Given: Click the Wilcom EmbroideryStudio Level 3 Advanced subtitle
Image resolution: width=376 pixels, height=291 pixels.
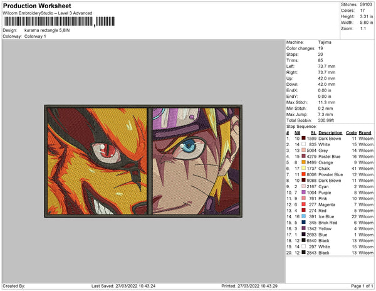Looking at the screenshot, I should [x=47, y=13].
